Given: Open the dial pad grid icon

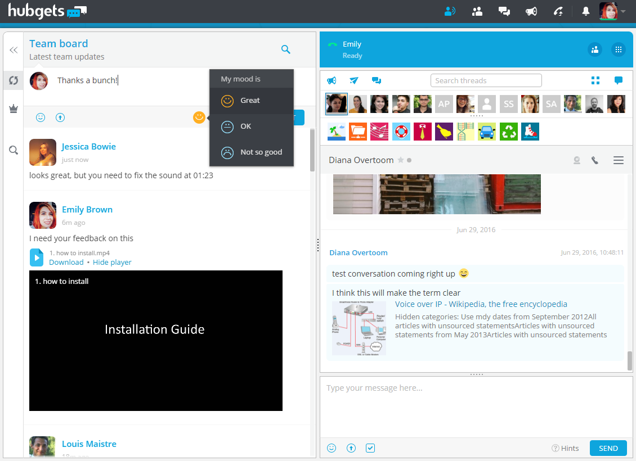Looking at the screenshot, I should pyautogui.click(x=619, y=49).
